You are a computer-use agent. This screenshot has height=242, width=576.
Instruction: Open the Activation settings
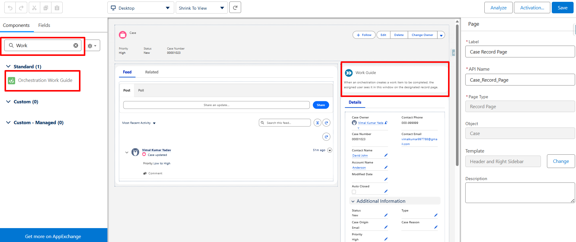(532, 8)
